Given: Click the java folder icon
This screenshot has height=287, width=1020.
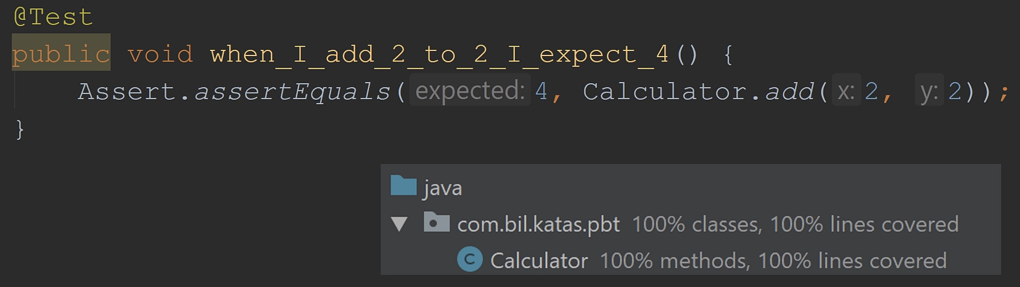Looking at the screenshot, I should [404, 186].
